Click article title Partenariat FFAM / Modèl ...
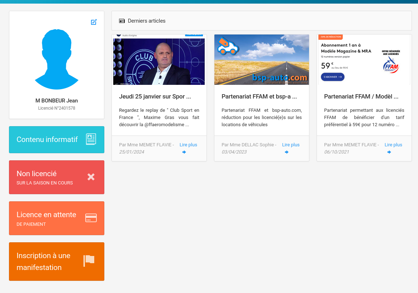The width and height of the screenshot is (418, 293). coord(361,96)
